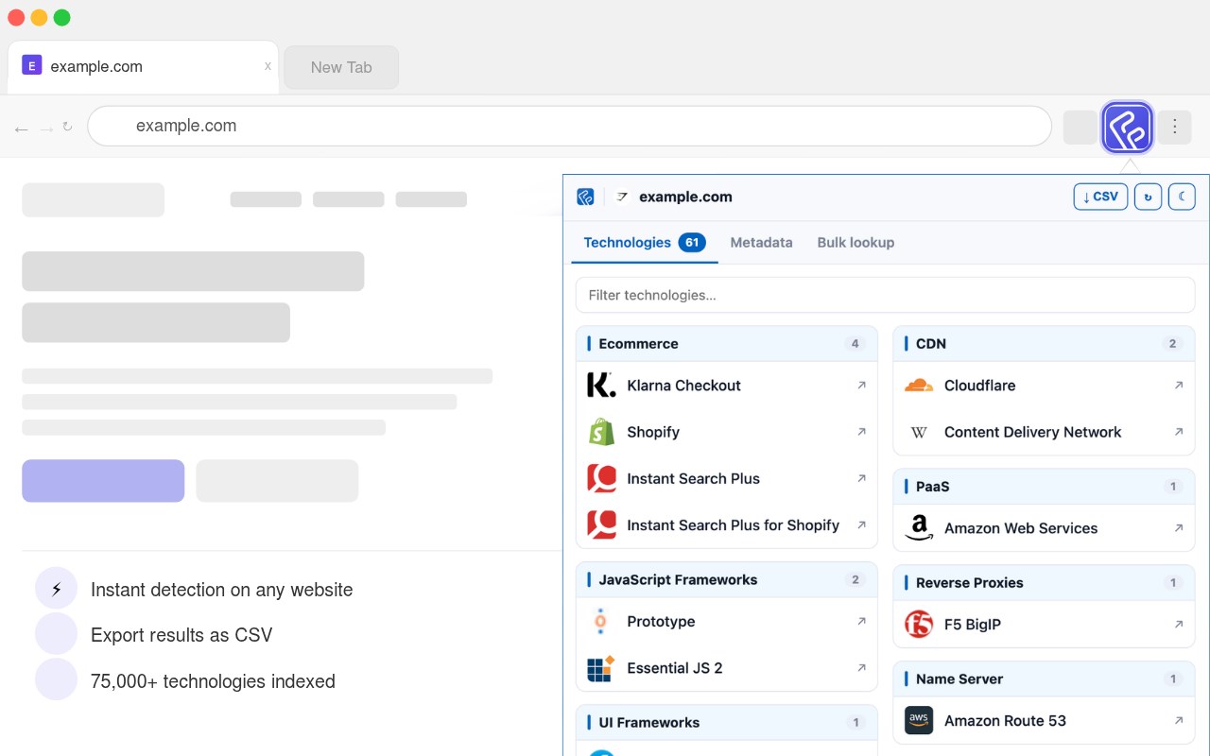Click the Ecommerce category header

(727, 344)
